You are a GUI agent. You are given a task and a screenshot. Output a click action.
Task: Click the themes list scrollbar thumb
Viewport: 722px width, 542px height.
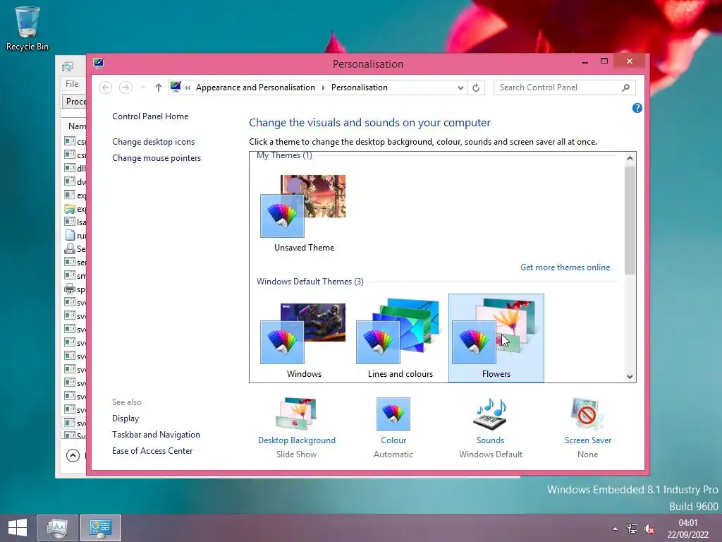[x=630, y=220]
